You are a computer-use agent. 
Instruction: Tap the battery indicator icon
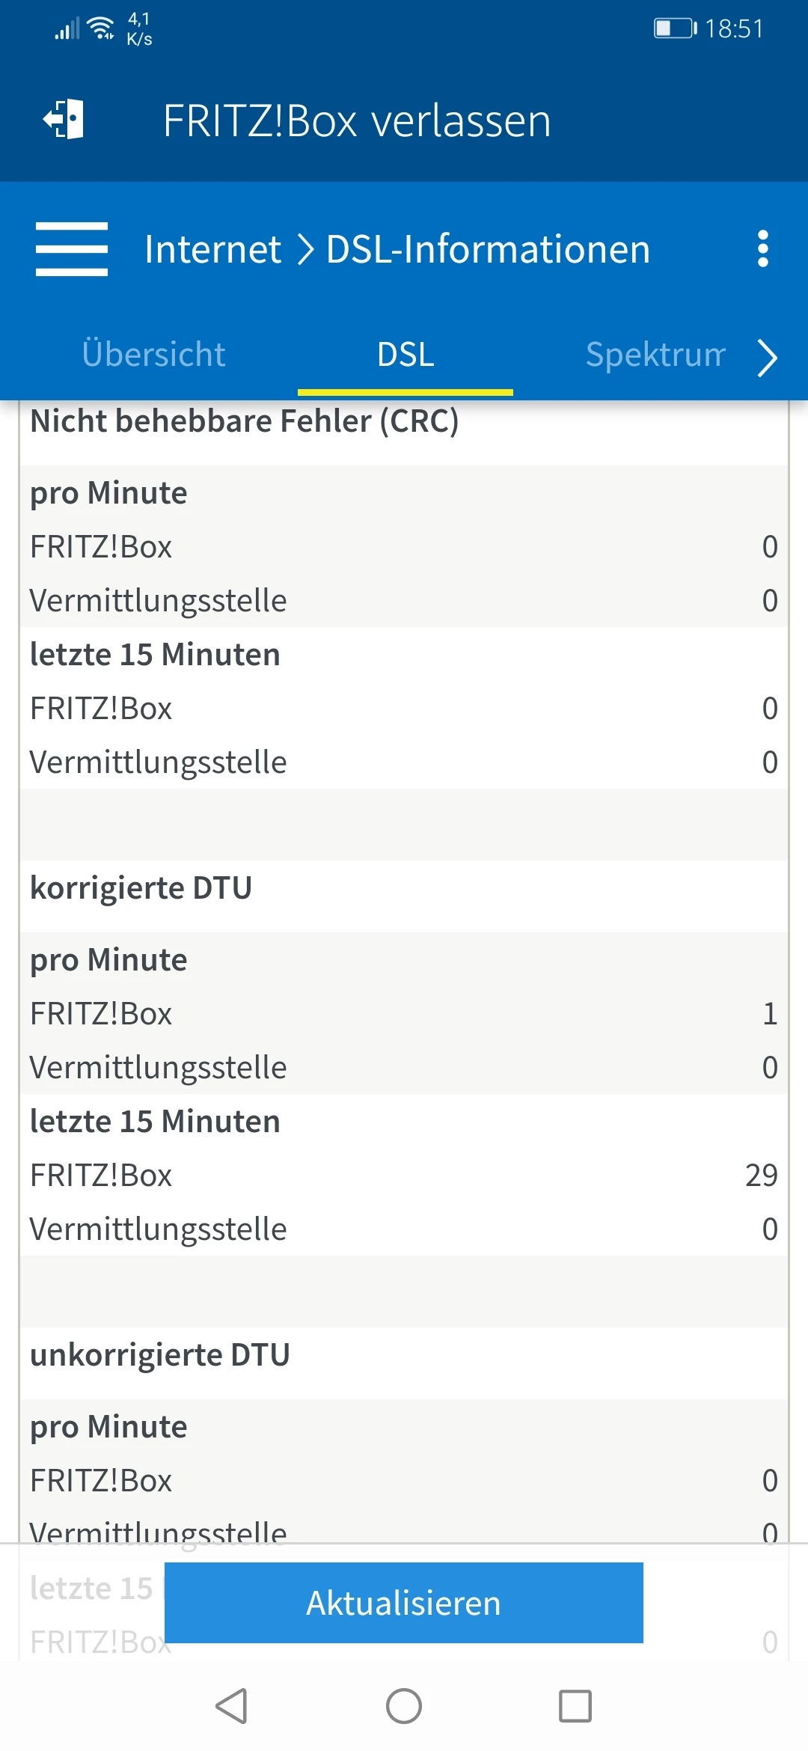(674, 28)
